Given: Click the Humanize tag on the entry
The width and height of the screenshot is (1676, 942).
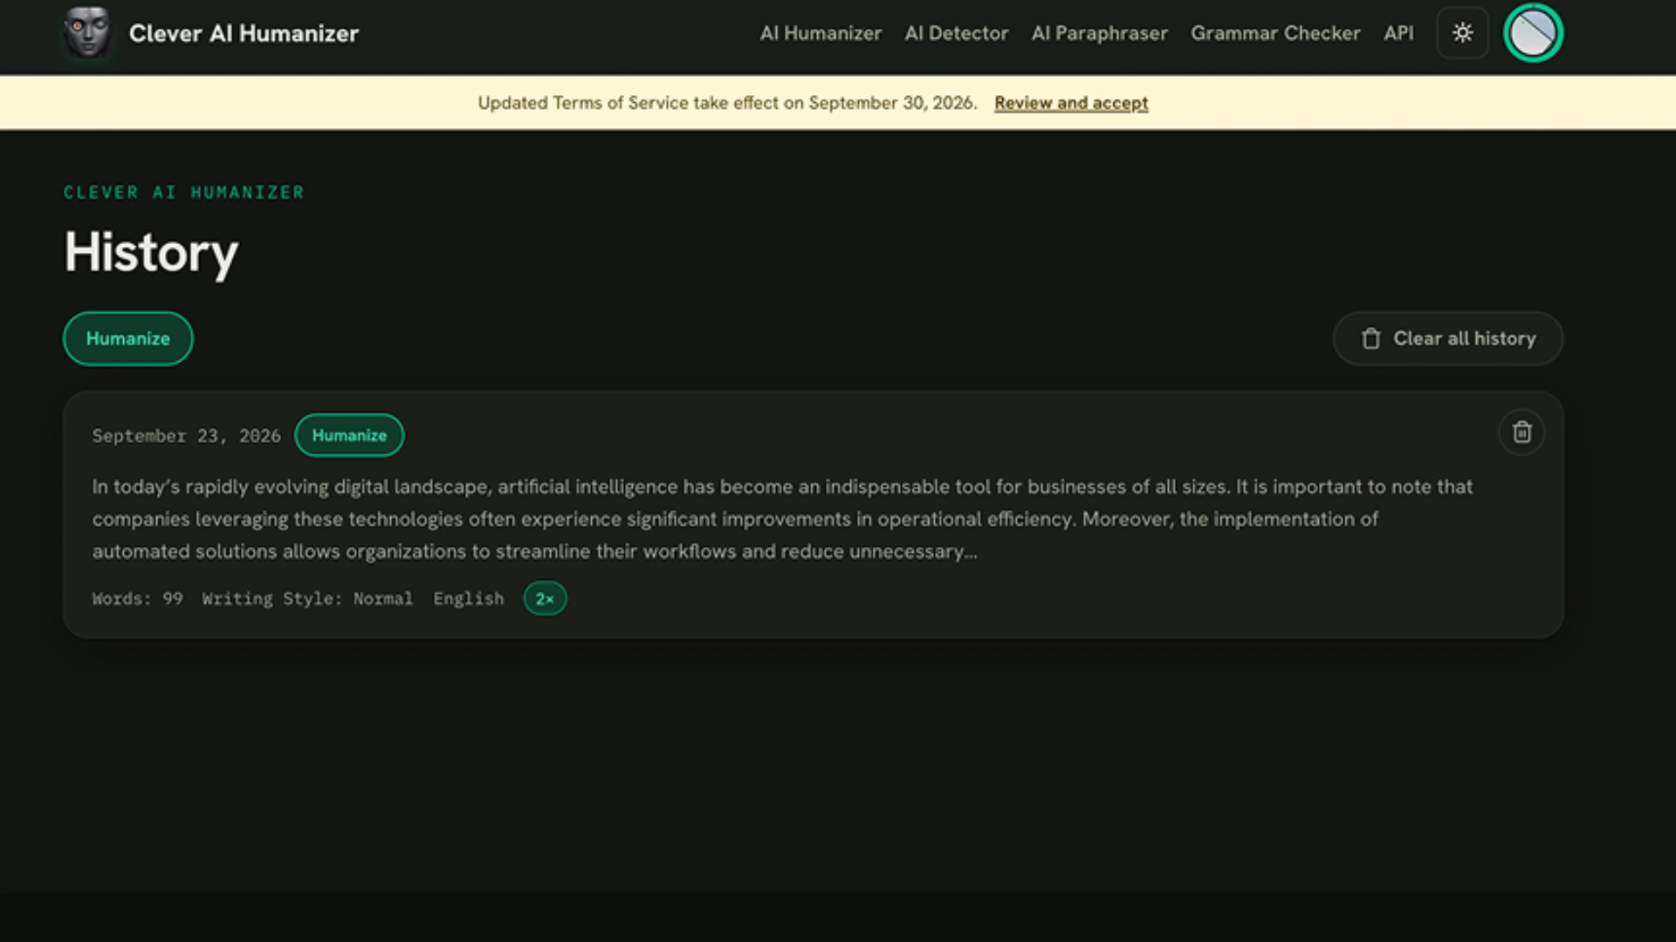Looking at the screenshot, I should pyautogui.click(x=349, y=435).
